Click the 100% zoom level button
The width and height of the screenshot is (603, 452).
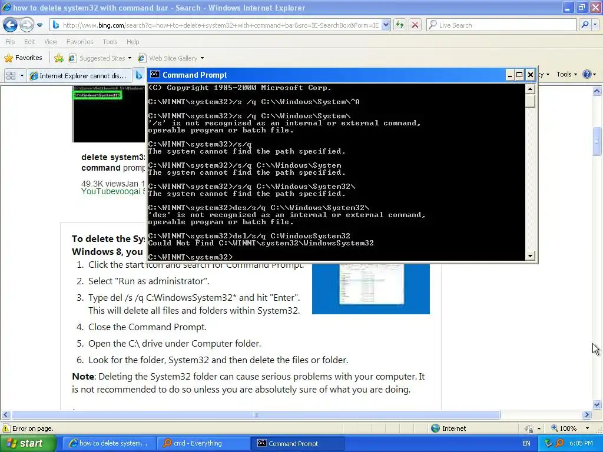coord(564,428)
